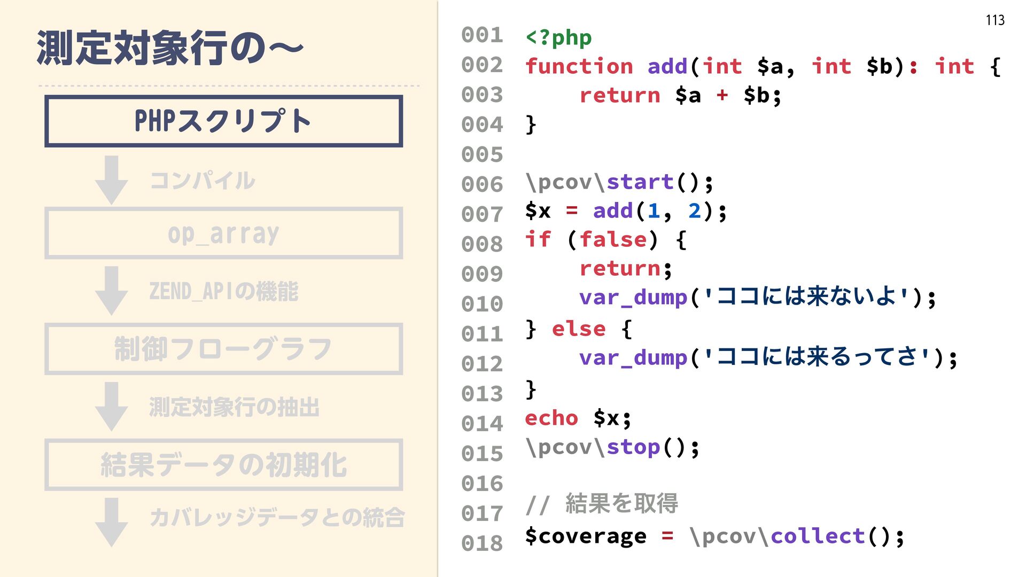Click line number 006
Screen dimensions: 1026x577
coord(482,184)
